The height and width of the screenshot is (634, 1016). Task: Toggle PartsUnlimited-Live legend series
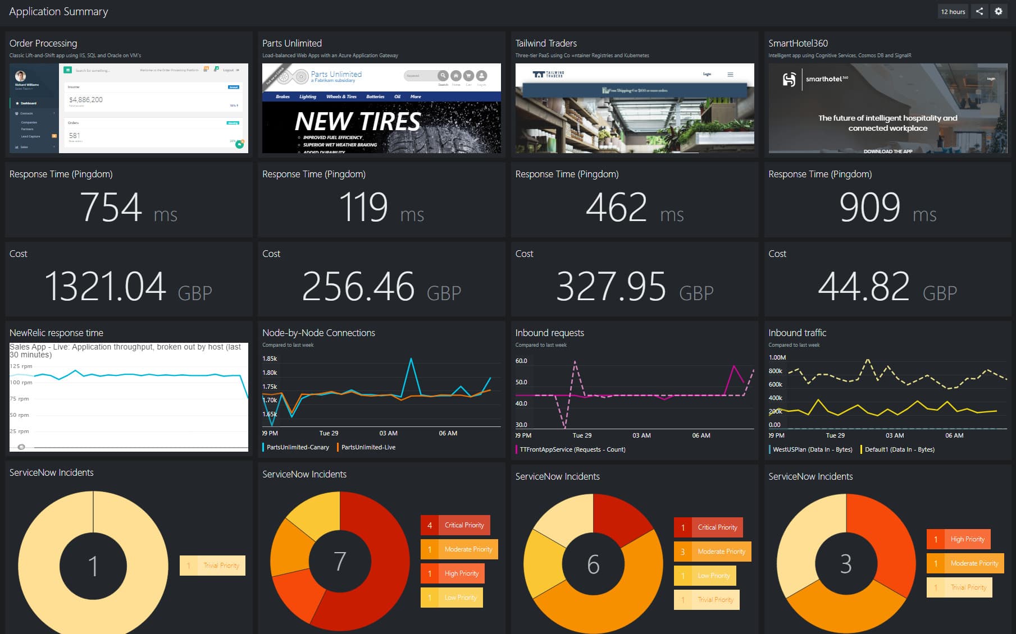[366, 447]
